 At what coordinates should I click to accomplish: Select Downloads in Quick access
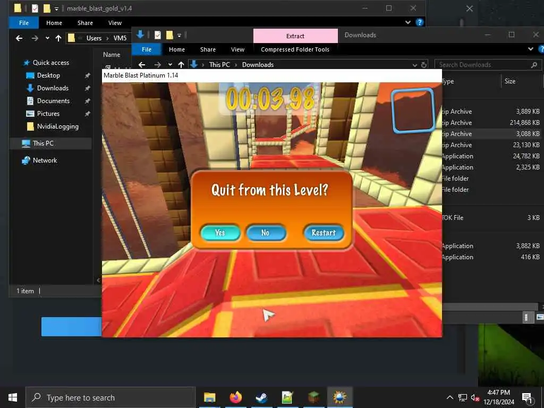[x=53, y=88]
